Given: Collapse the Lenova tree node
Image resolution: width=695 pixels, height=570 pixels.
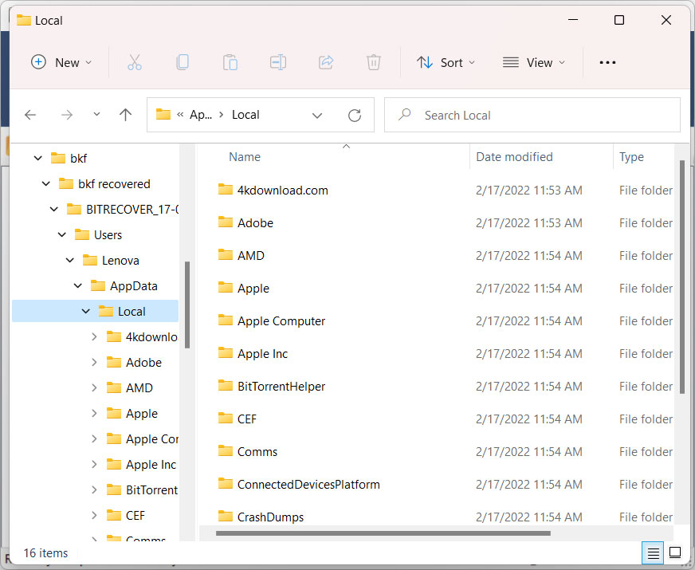Looking at the screenshot, I should click(x=70, y=260).
